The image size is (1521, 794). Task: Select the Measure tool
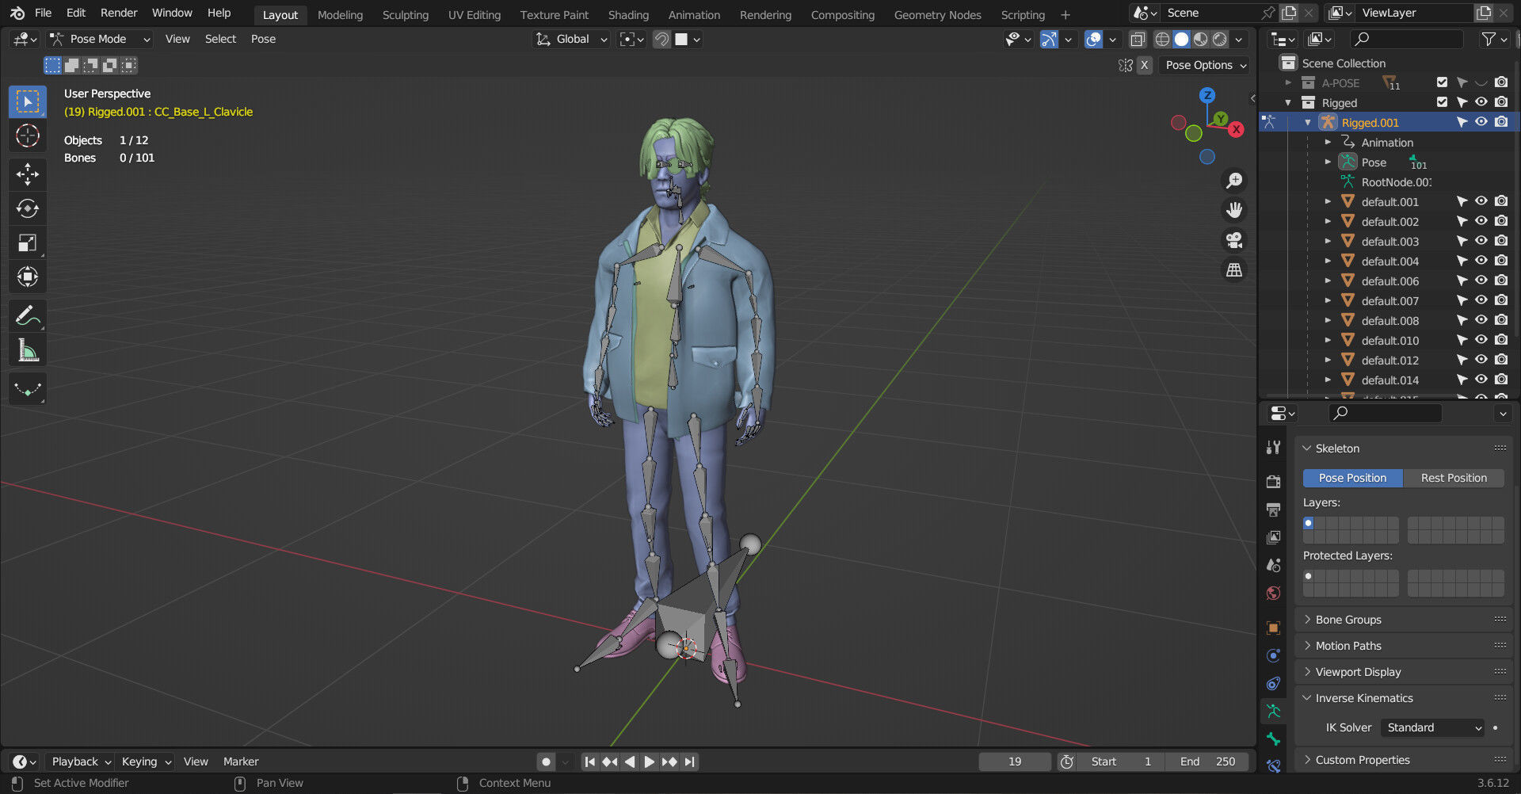pos(28,350)
